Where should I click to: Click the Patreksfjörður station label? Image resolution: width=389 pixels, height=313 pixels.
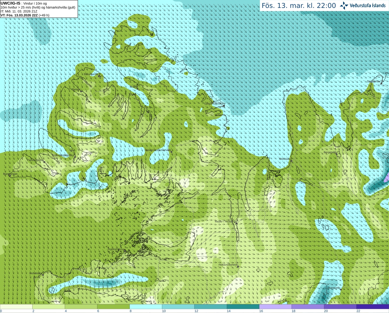click(35, 160)
